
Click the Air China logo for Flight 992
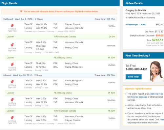tap(12, 45)
